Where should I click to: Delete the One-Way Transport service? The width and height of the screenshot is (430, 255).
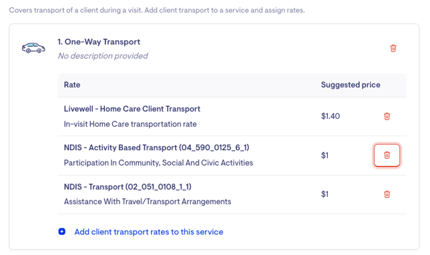pos(393,48)
